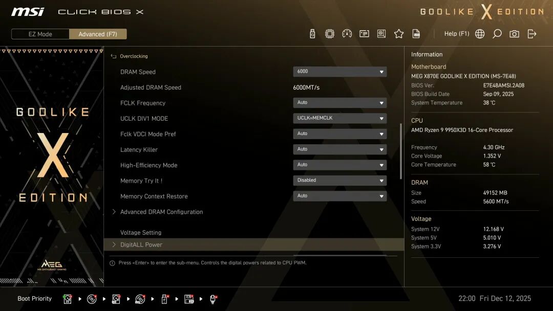Open Memory Context Restore dropdown

[339, 195]
